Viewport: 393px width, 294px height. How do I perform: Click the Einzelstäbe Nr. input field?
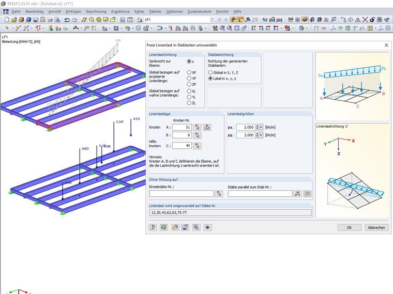(182, 194)
